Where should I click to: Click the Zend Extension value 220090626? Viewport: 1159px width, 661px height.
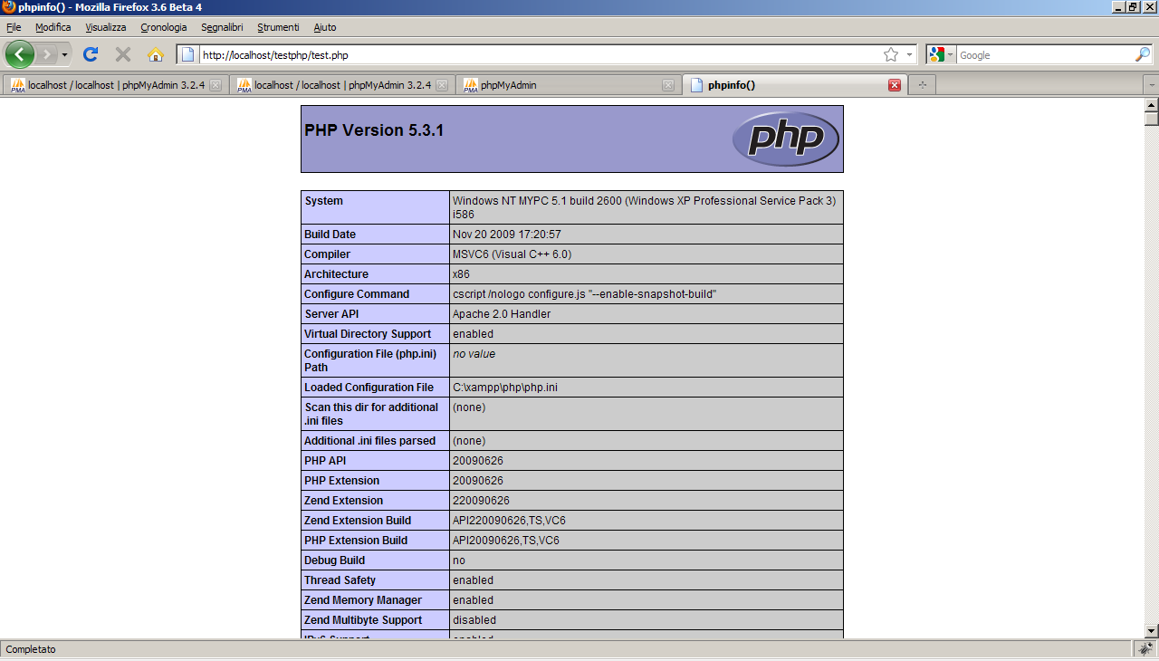point(481,501)
